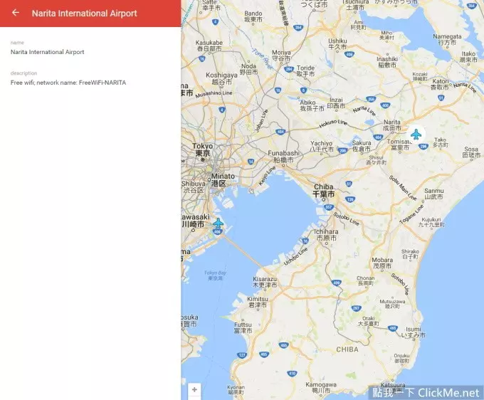
Task: Click the Funabashi label on the map
Action: [x=283, y=157]
